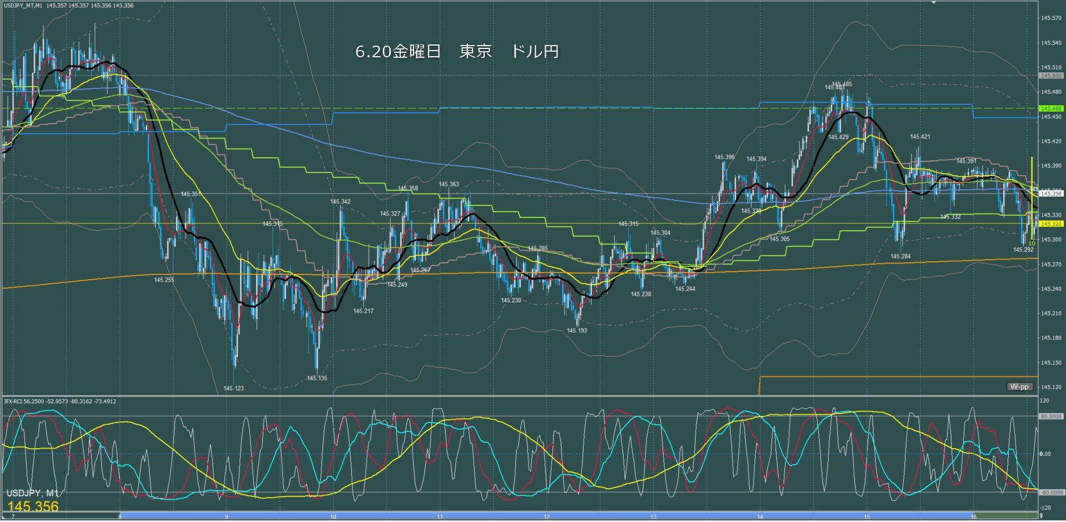
Task: Click the 145.332 price label
Action: coord(950,217)
